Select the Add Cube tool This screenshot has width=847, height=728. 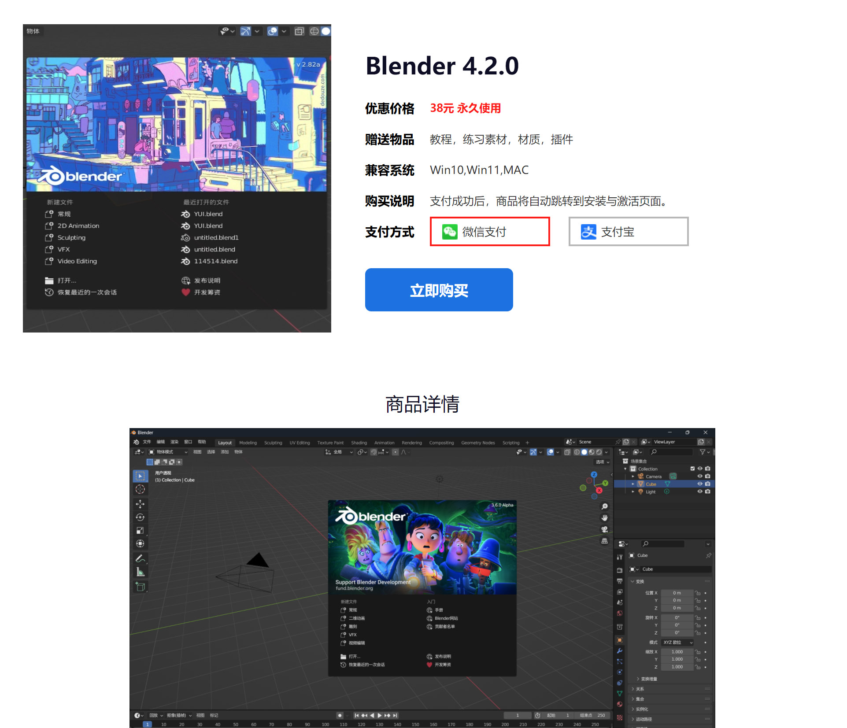(141, 587)
